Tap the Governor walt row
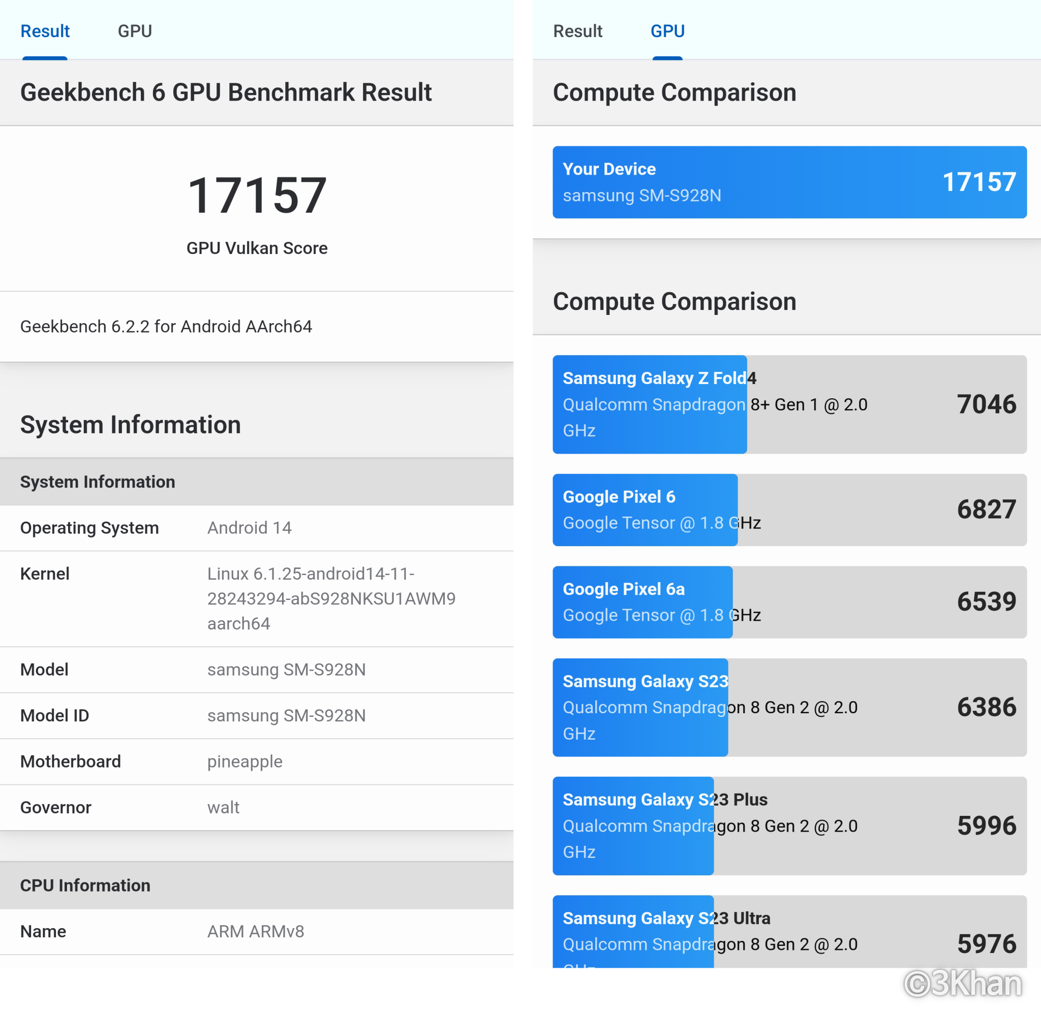This screenshot has width=1041, height=1015. (257, 807)
